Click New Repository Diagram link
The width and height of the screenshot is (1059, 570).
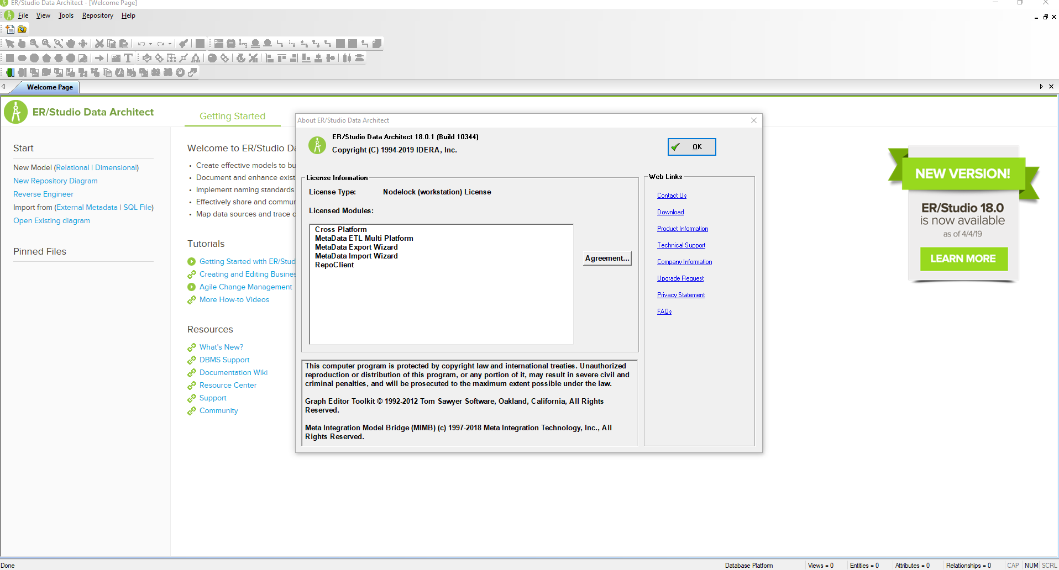(x=55, y=181)
